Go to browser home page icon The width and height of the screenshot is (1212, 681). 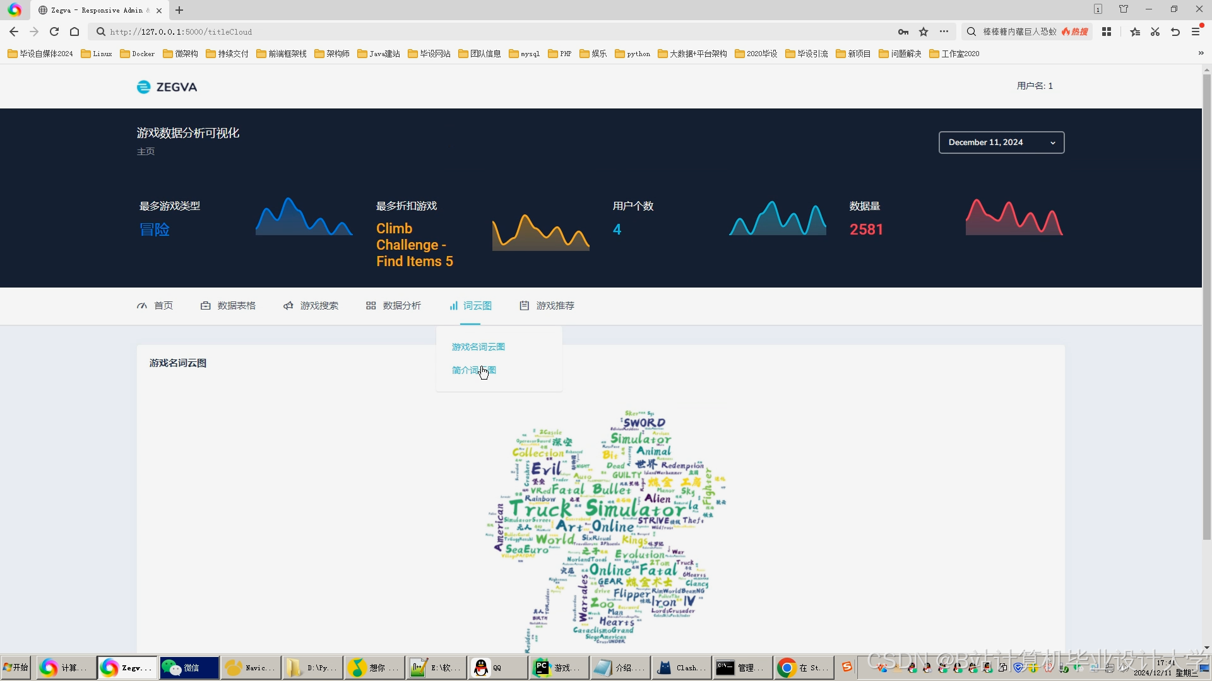74,32
